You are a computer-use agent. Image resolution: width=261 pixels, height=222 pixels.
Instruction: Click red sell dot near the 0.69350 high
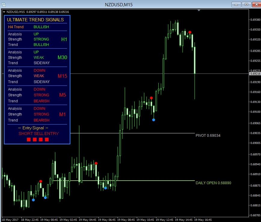click(190, 32)
